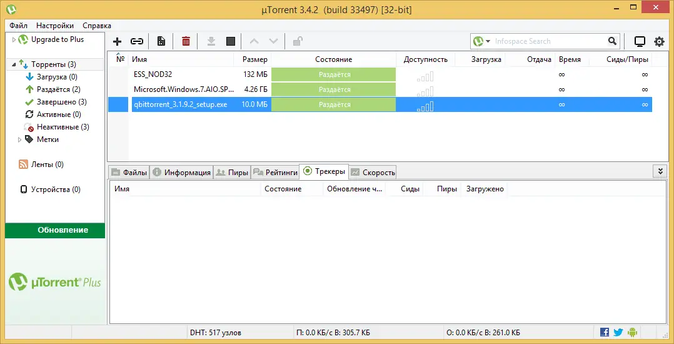Click the green Обновление button
674x344 pixels.
click(x=55, y=230)
